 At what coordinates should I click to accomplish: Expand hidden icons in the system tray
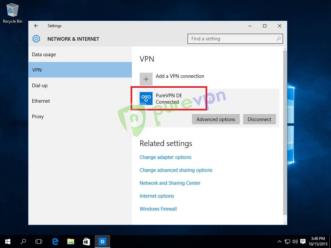pyautogui.click(x=279, y=241)
